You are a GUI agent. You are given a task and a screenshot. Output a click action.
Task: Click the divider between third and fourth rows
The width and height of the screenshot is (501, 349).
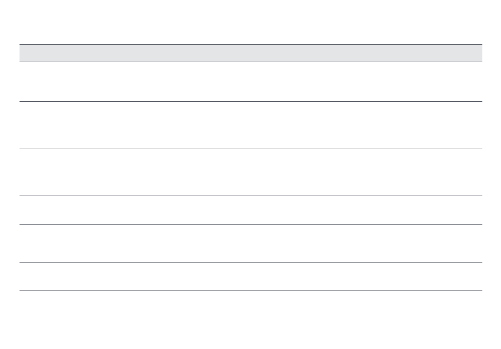[x=250, y=196]
